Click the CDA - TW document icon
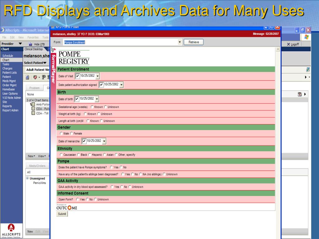The image size is (319, 239). [x=33, y=113]
